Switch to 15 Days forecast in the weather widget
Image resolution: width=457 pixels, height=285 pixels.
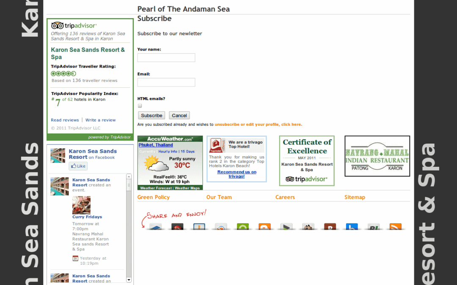(x=187, y=152)
